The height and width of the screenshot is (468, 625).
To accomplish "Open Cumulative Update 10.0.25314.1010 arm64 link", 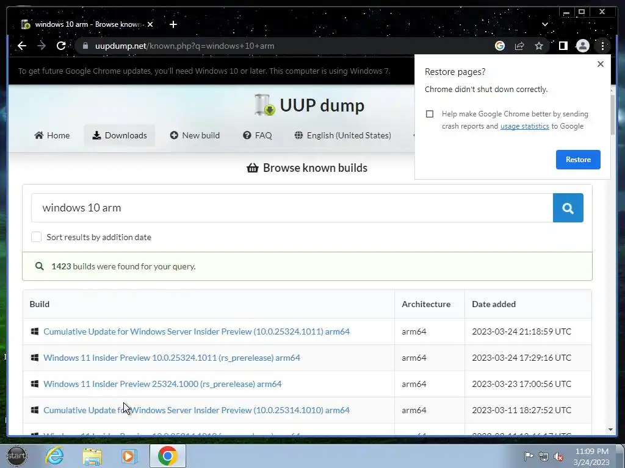I will click(x=196, y=410).
